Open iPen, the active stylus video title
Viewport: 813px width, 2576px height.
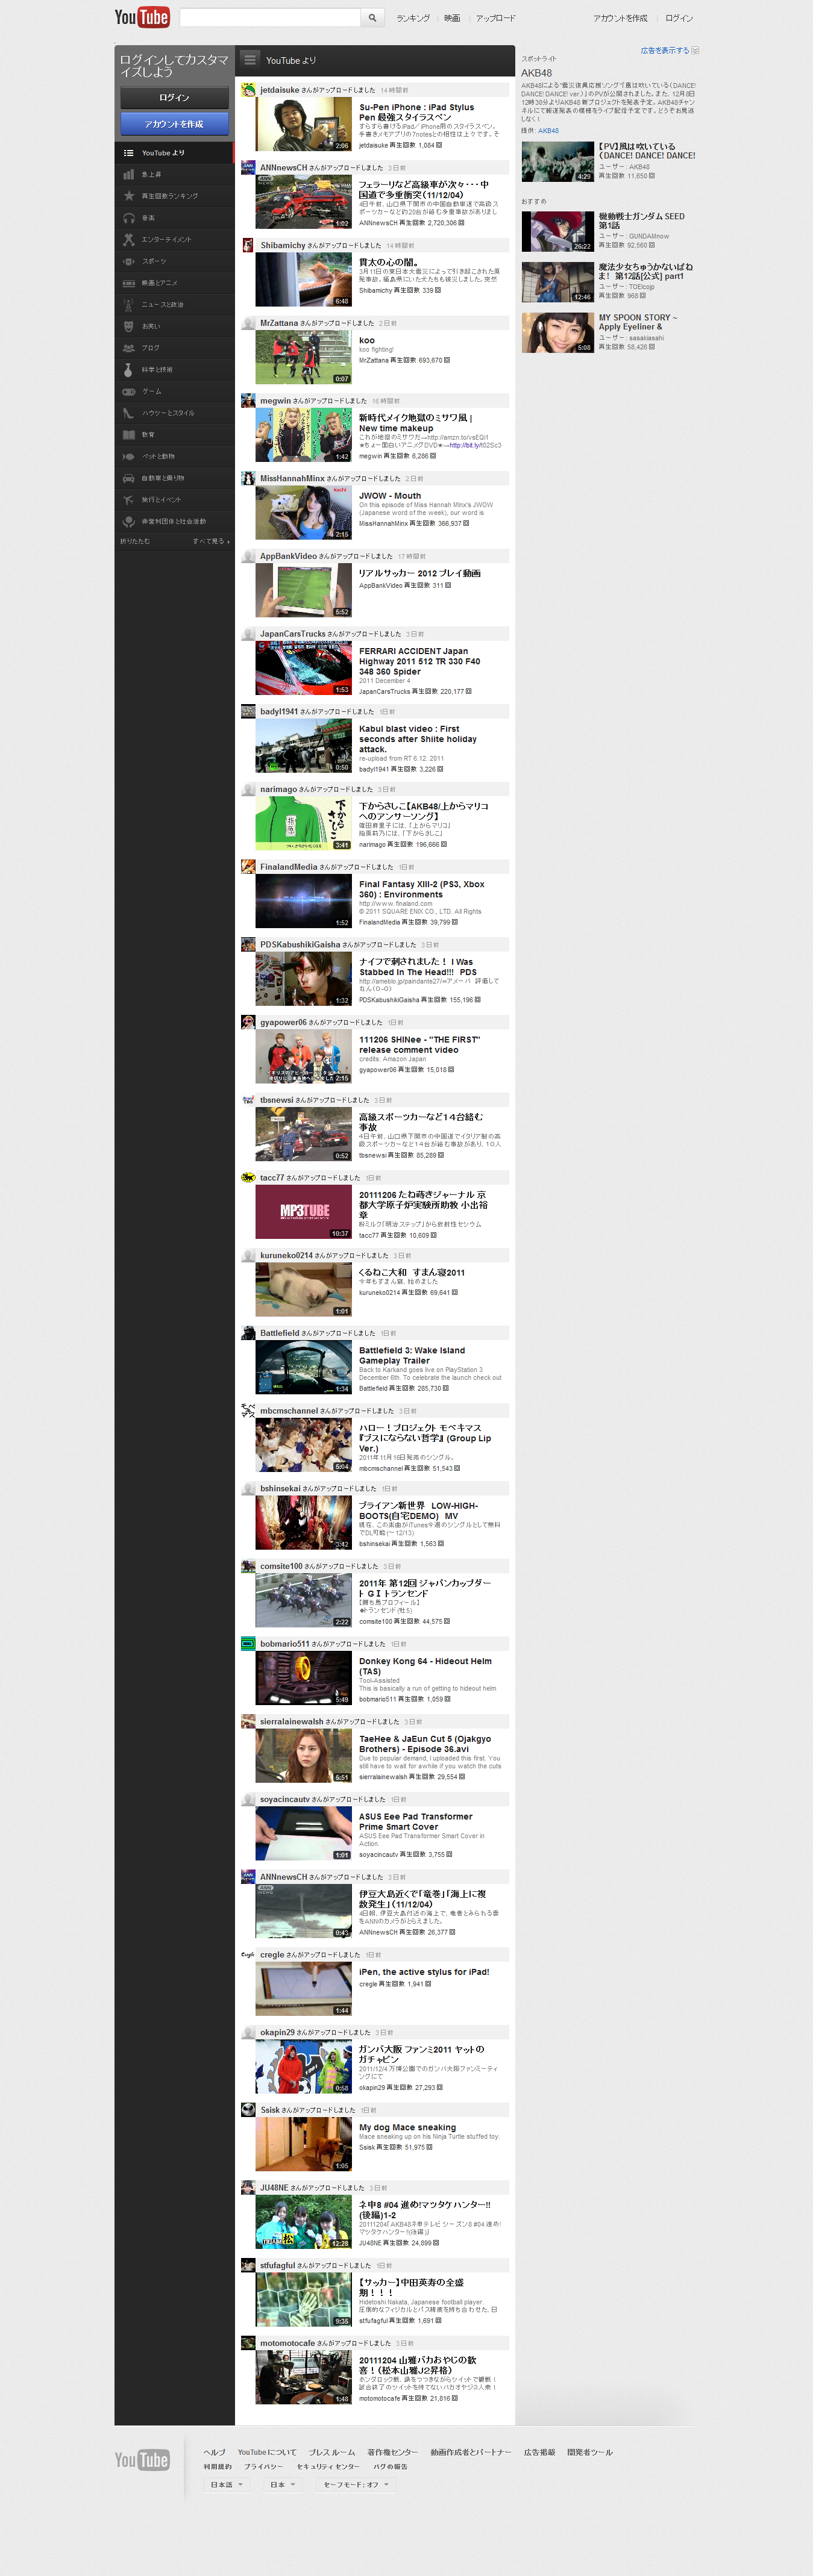tap(424, 1972)
